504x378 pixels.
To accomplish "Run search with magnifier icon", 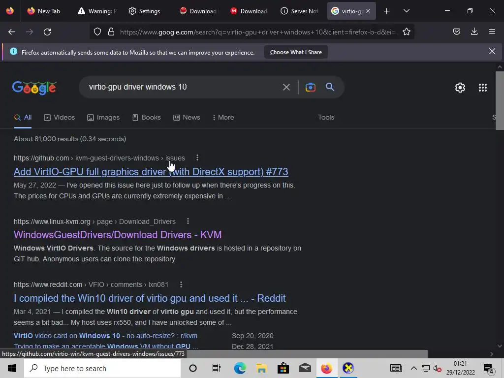I will [330, 87].
